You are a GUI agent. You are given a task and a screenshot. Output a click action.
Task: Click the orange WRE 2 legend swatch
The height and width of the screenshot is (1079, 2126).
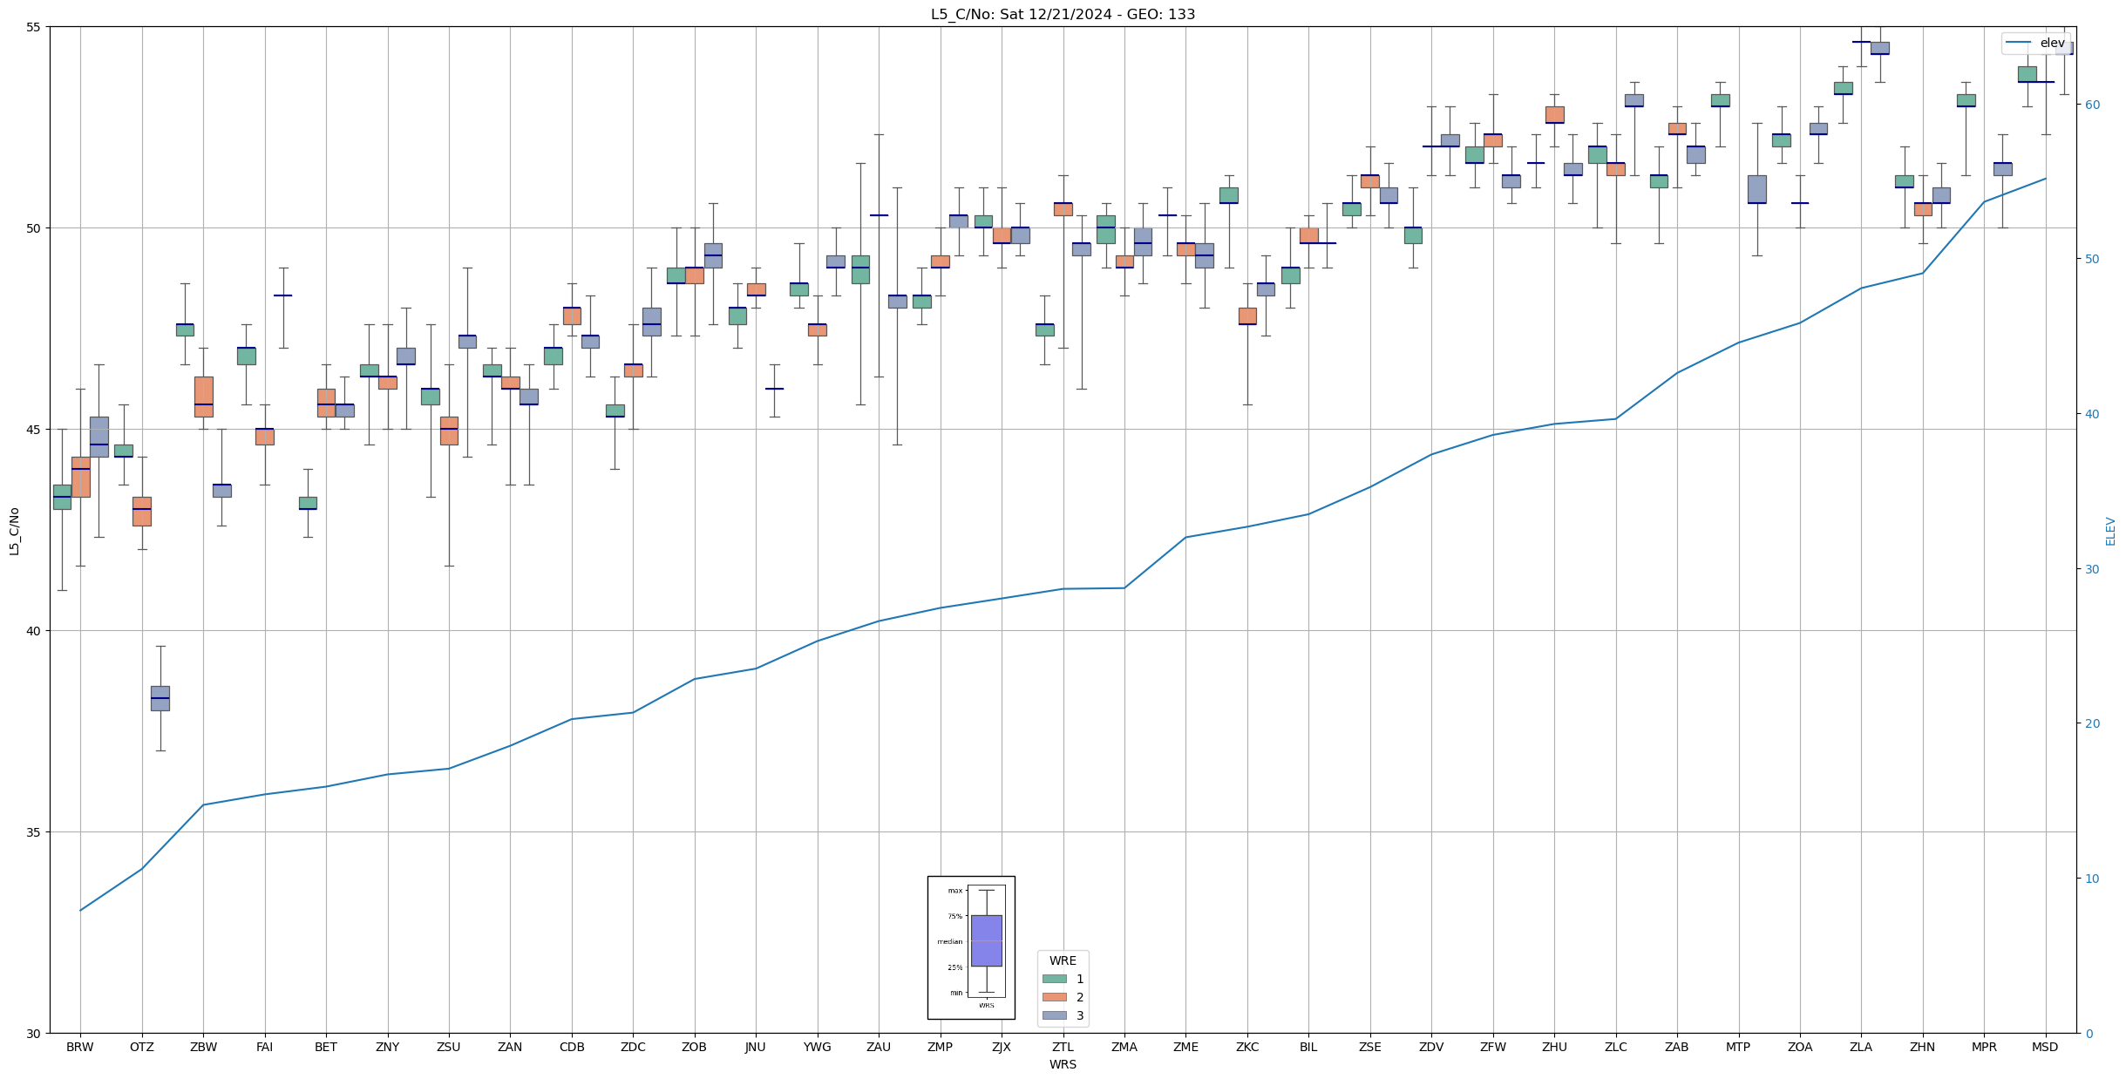point(1054,997)
